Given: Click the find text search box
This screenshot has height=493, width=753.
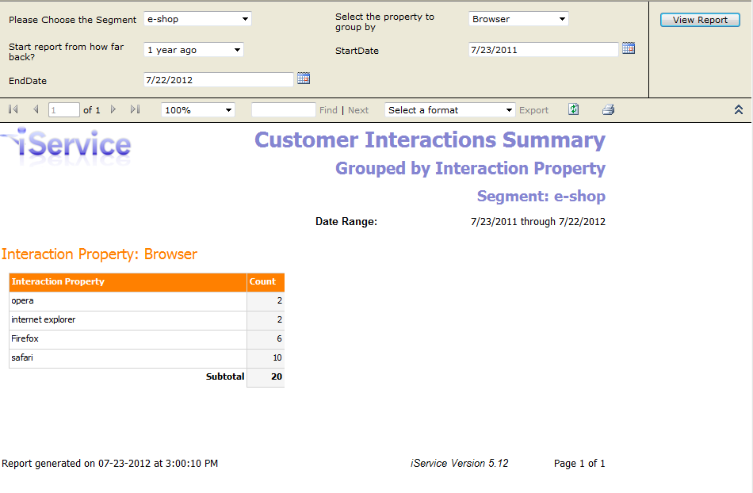Looking at the screenshot, I should [x=283, y=110].
